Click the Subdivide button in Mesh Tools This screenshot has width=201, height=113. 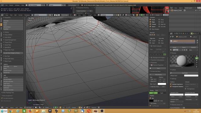(x=13, y=88)
